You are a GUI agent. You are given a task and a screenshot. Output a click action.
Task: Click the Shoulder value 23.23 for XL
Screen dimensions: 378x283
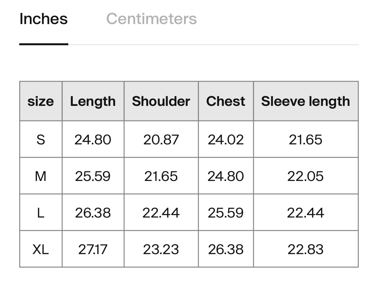coord(161,249)
